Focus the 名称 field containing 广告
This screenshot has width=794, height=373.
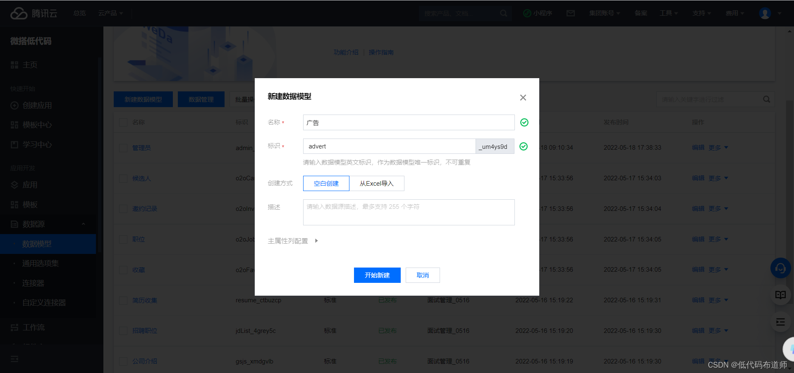(x=409, y=122)
